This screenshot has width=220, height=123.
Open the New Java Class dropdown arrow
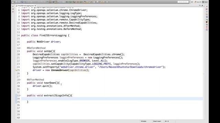(82, 2)
